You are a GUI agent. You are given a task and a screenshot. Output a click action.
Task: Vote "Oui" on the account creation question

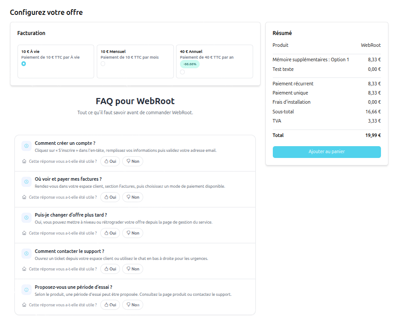coord(110,161)
